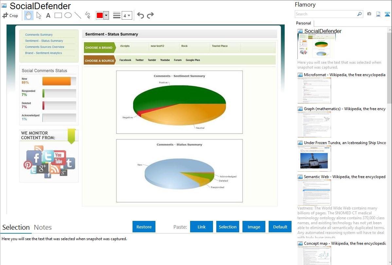392x265 pixels.
Task: Redo the last undone action
Action: [150, 15]
